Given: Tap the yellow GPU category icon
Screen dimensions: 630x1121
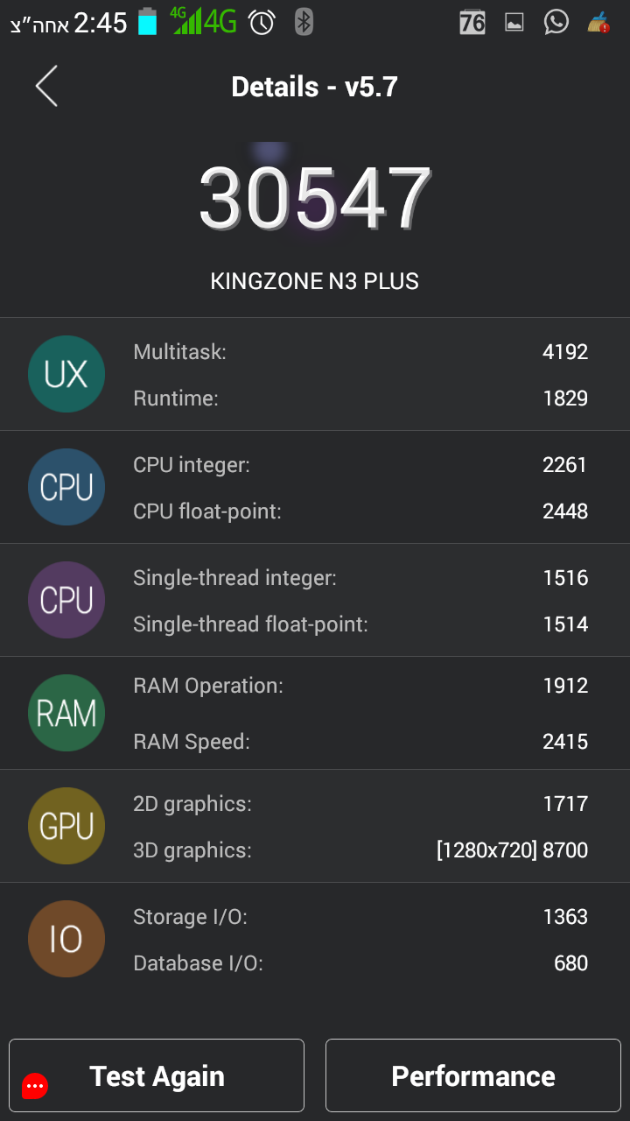Looking at the screenshot, I should [66, 826].
